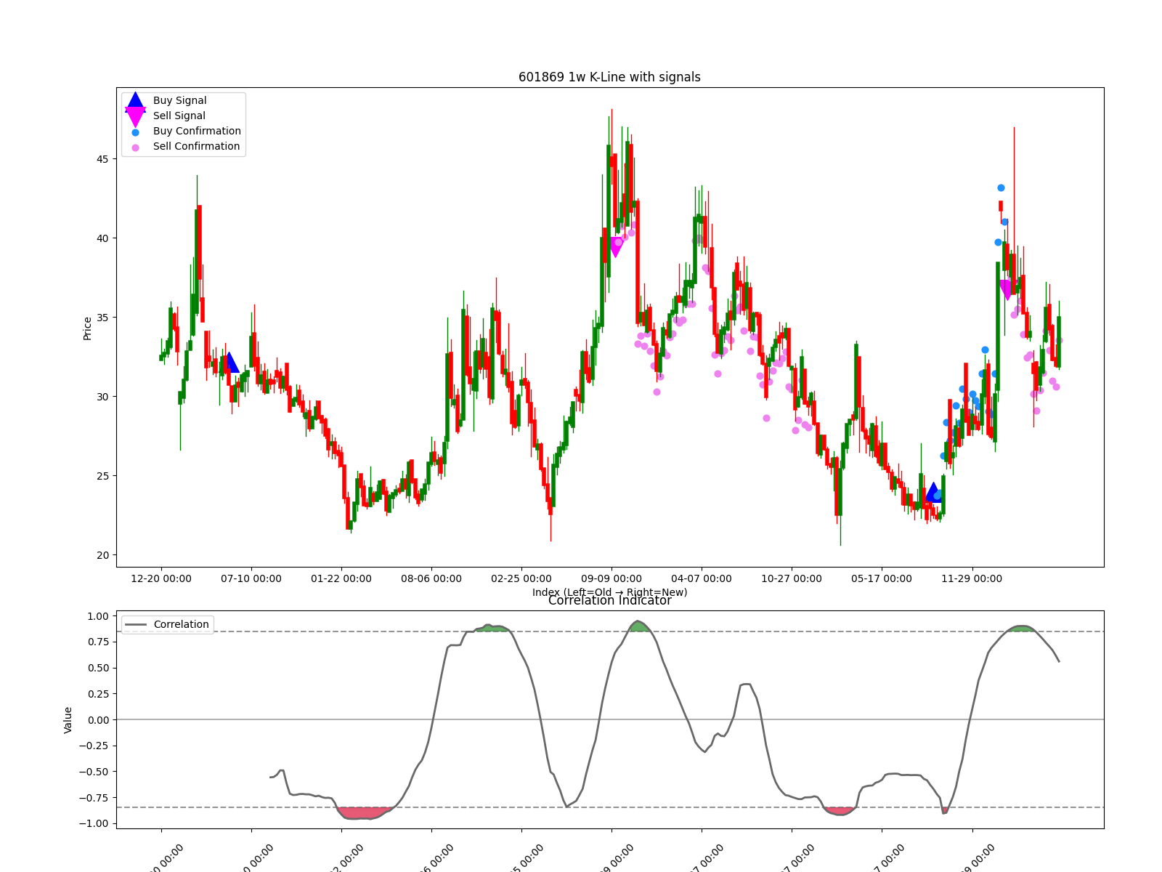
Task: Click the '04-07 00:00' date tick label
Action: pyautogui.click(x=702, y=579)
